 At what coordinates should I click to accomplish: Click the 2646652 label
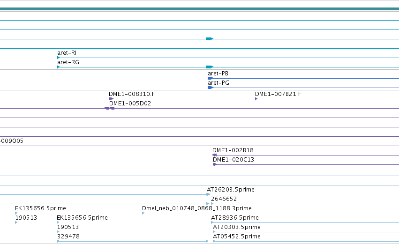(224, 199)
